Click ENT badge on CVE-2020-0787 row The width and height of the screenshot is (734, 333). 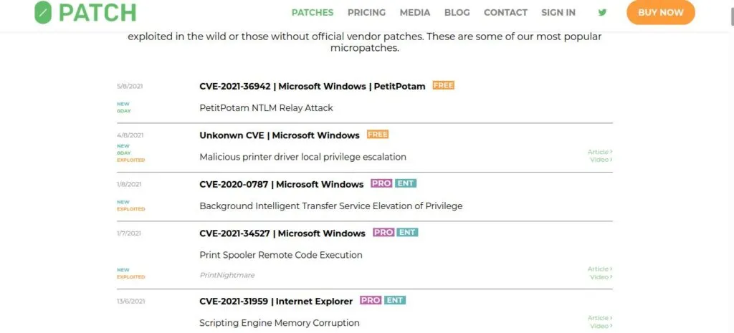click(406, 183)
